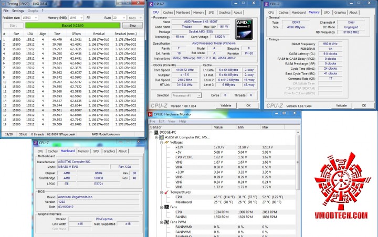Open the Settings menu in LinX
Image resolution: width=378 pixels, height=237 pixels.
18,11
